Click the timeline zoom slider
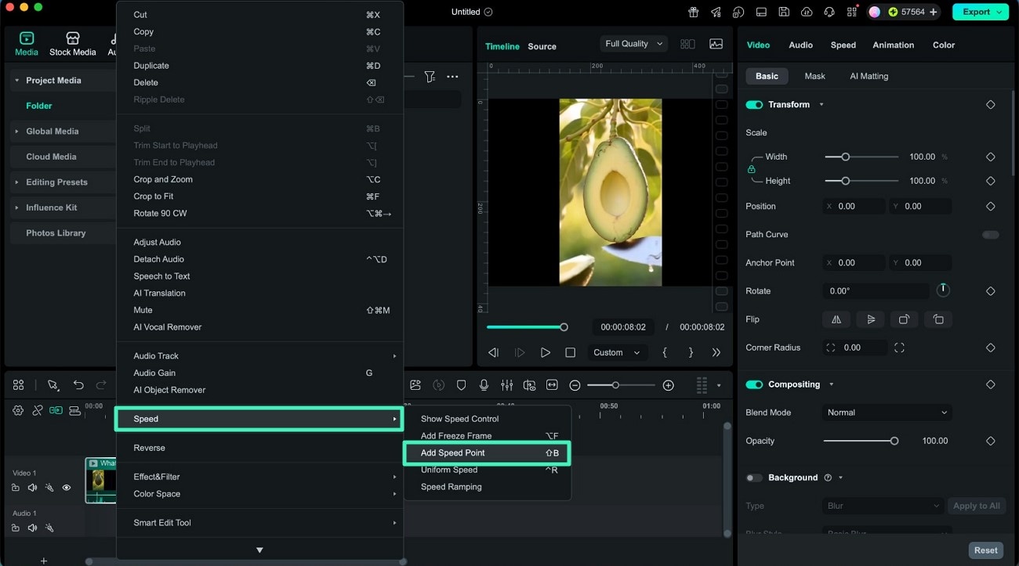Viewport: 1019px width, 566px height. point(621,385)
